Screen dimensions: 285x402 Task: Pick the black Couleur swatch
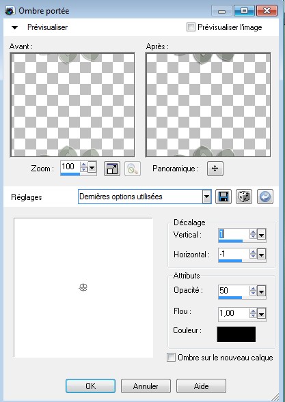pyautogui.click(x=236, y=334)
